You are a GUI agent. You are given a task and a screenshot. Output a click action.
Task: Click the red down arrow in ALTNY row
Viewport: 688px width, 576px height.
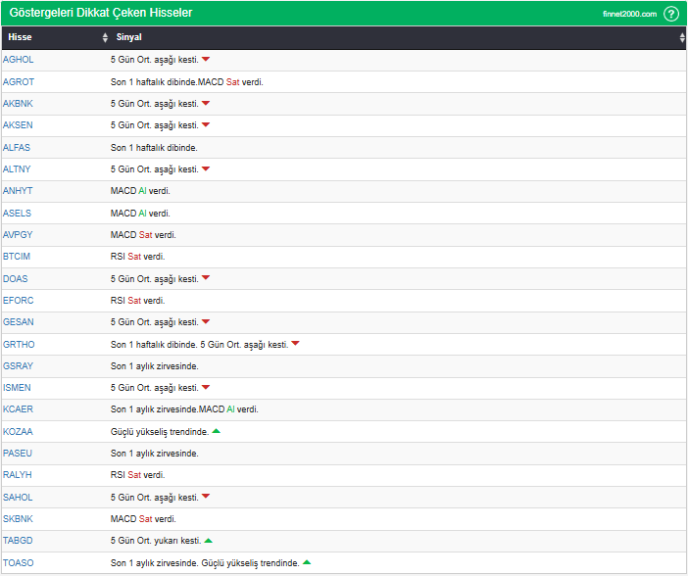click(206, 168)
